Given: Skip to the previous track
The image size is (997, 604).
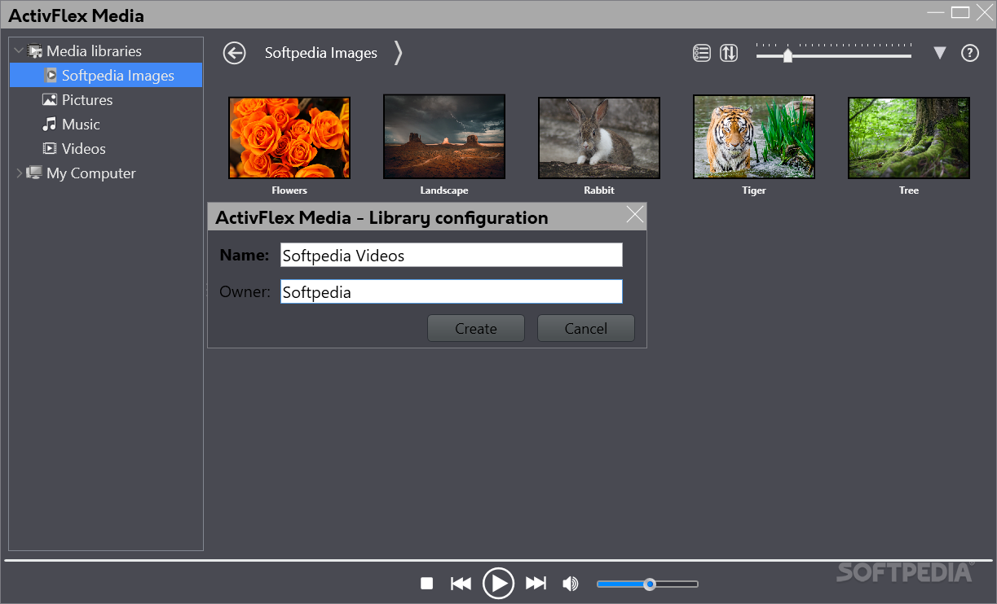Looking at the screenshot, I should (461, 583).
